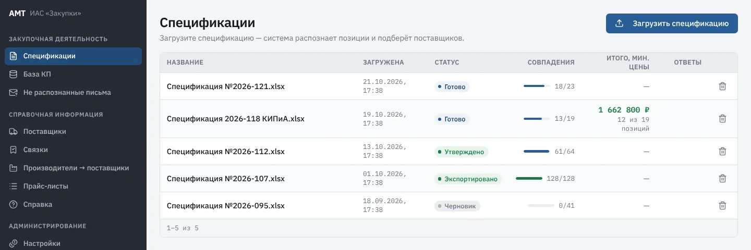Click the date 01.10.2026, 17:38

click(385, 179)
